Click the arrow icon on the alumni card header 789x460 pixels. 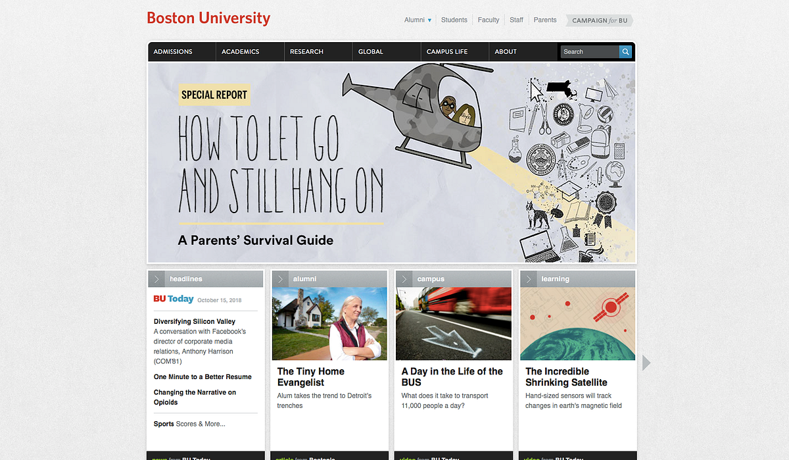coord(279,278)
